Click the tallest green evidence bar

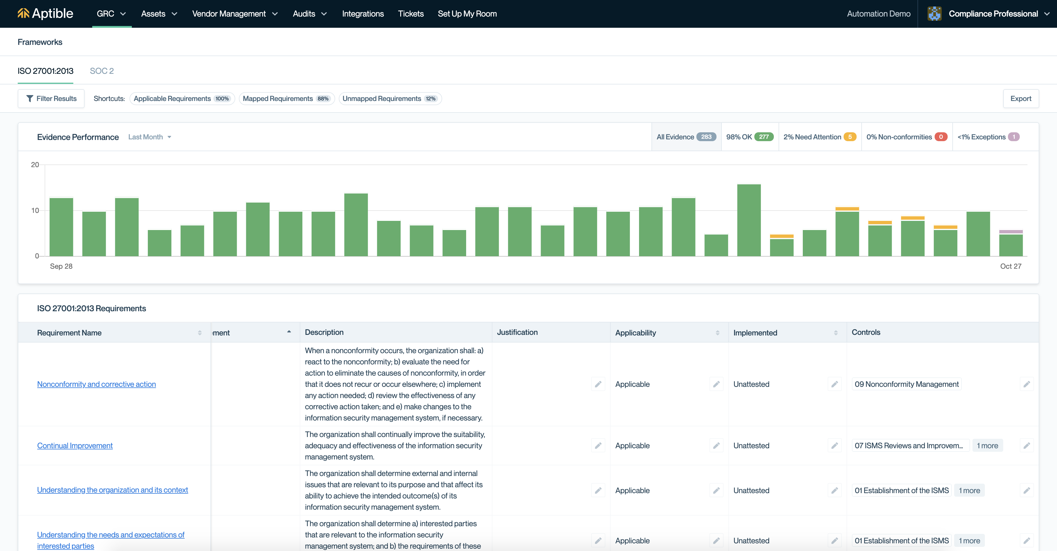coord(748,220)
